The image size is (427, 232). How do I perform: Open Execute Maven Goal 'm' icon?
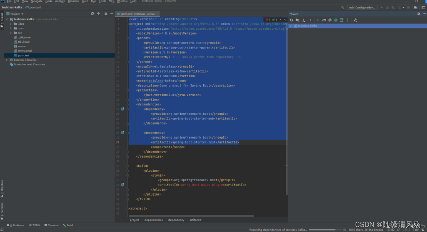[x=324, y=20]
